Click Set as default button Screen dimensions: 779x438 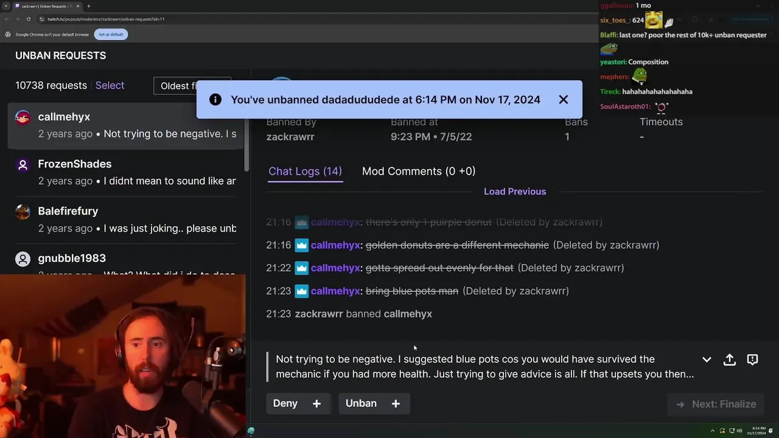(x=111, y=35)
